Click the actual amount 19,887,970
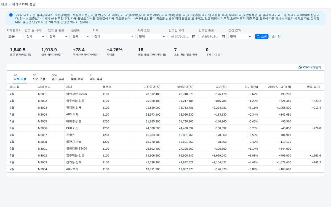This screenshot has height=207, width=331. tap(186, 169)
